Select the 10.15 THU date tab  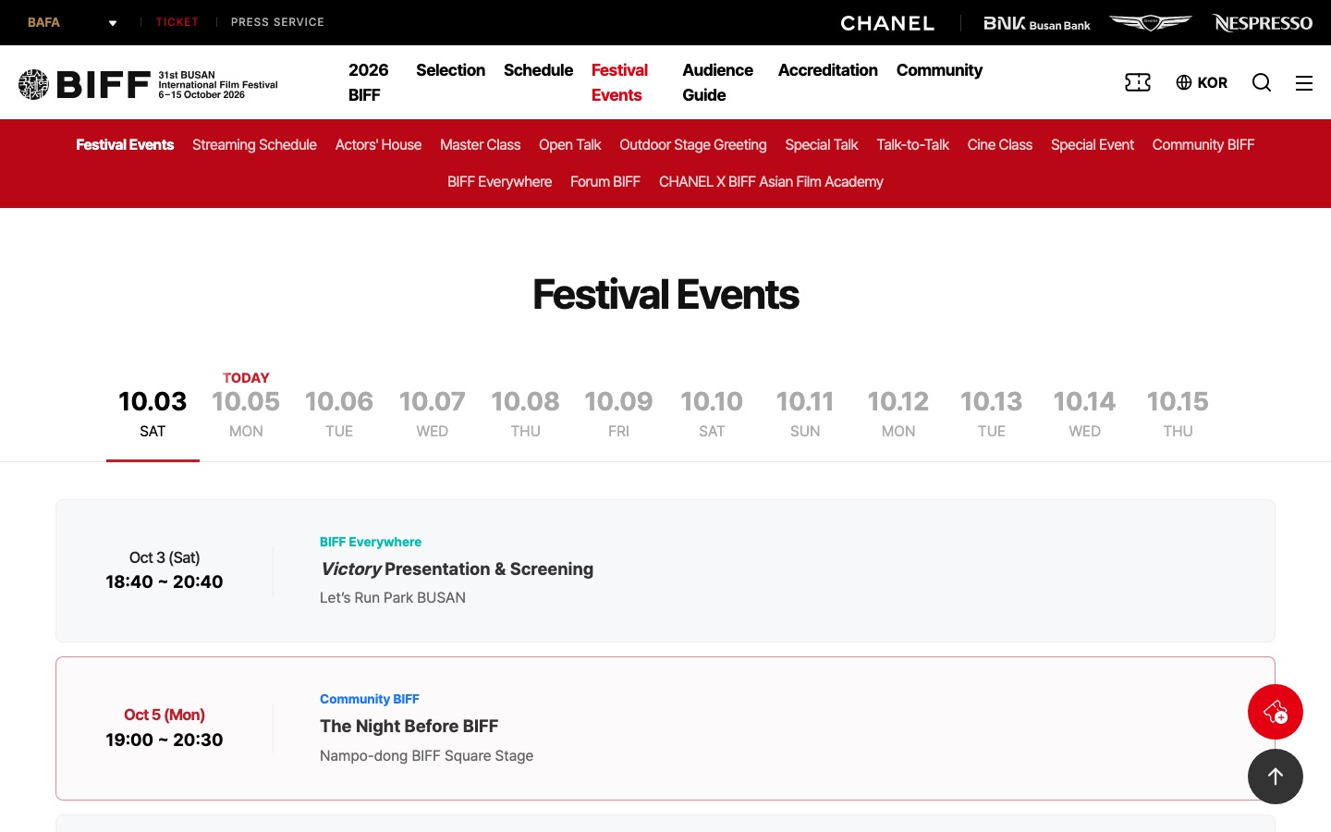[1178, 412]
